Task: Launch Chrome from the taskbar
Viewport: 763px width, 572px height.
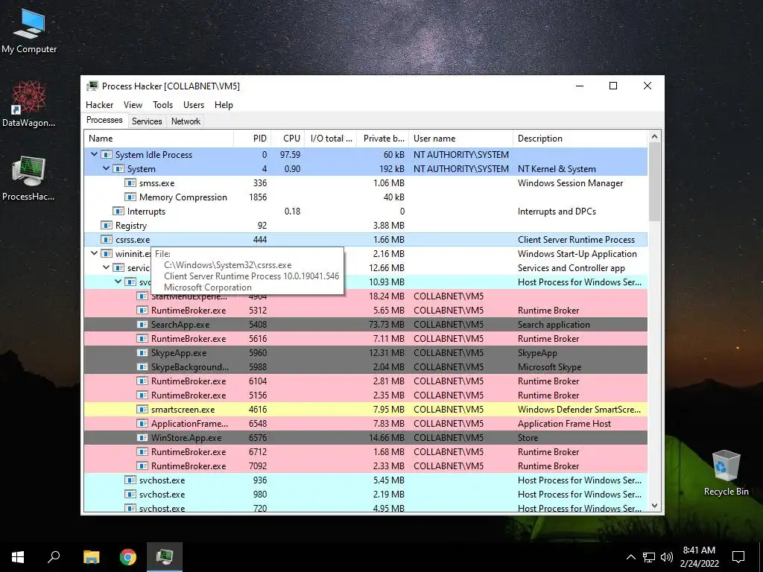Action: pyautogui.click(x=128, y=557)
